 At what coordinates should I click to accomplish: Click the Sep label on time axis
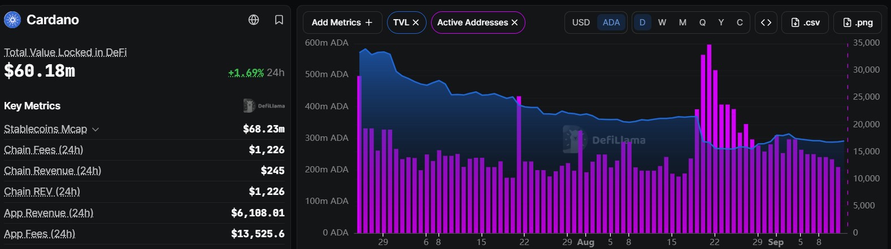[776, 242]
